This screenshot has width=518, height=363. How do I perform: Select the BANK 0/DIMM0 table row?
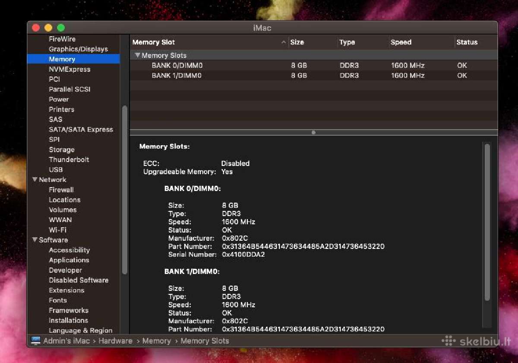[314, 65]
